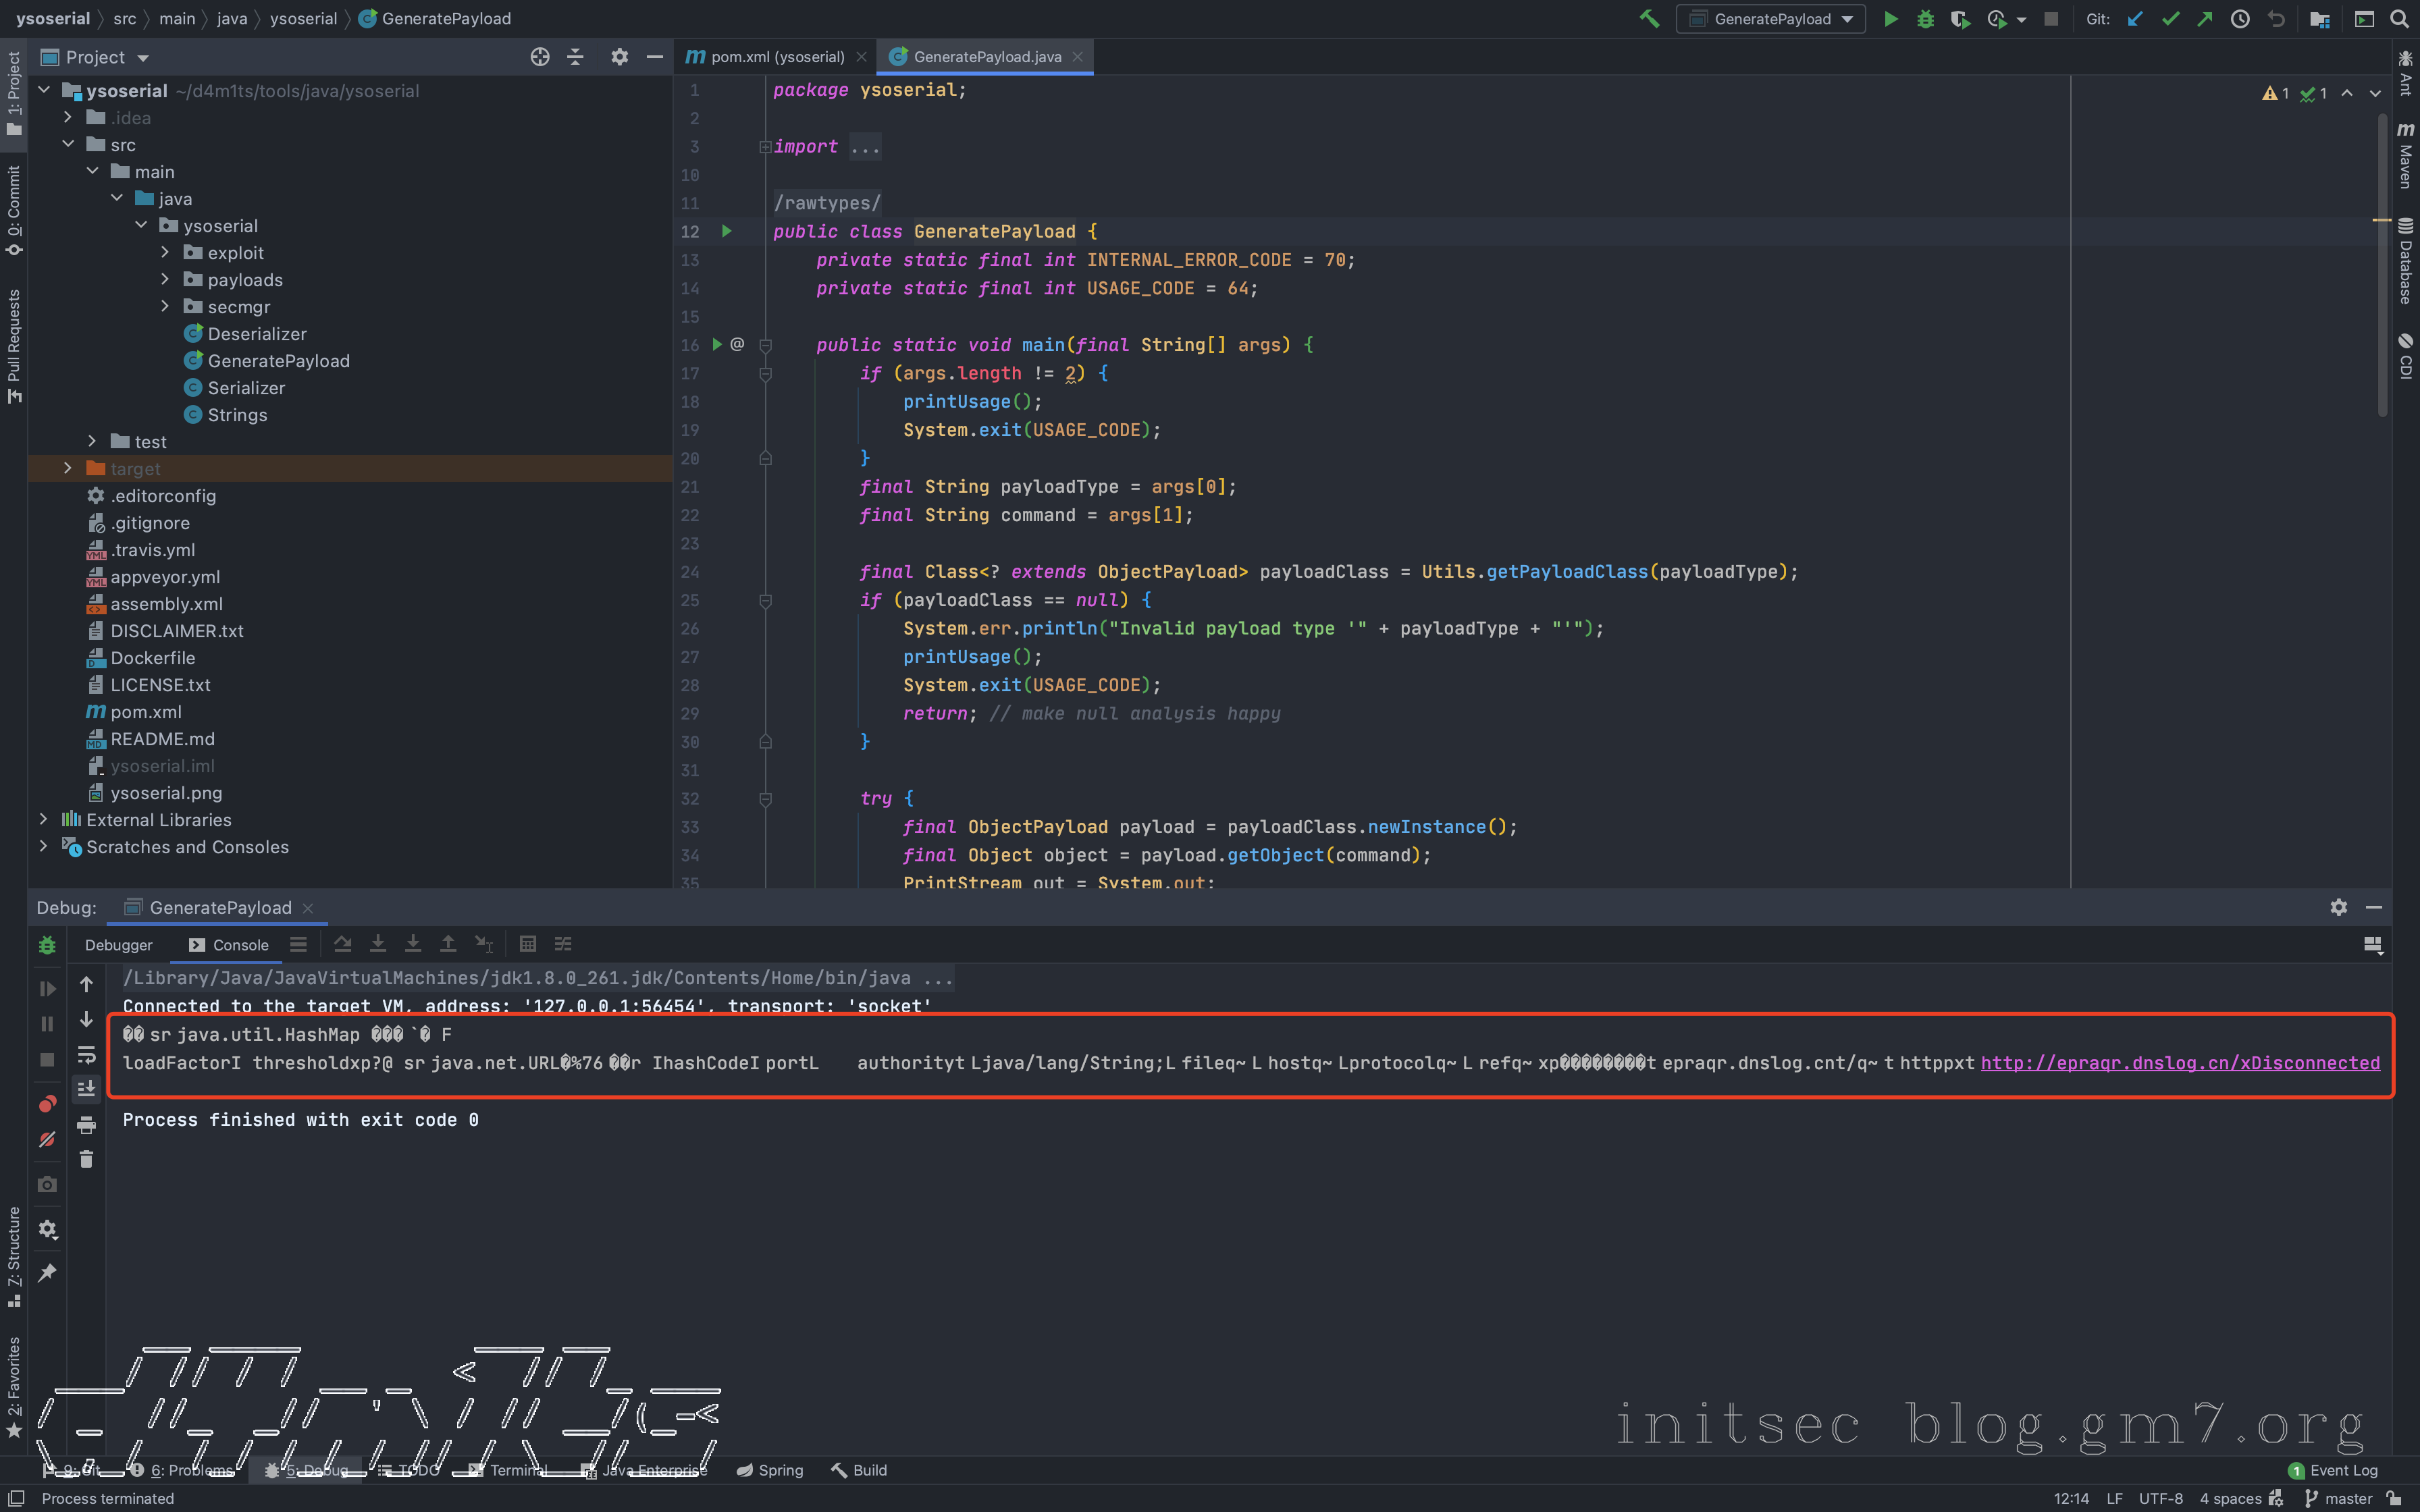Switch to the Debugger tab
This screenshot has width=2420, height=1512.
pos(118,945)
